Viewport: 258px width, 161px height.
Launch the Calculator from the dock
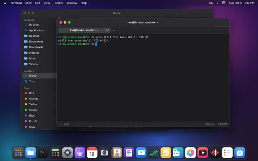(55, 153)
